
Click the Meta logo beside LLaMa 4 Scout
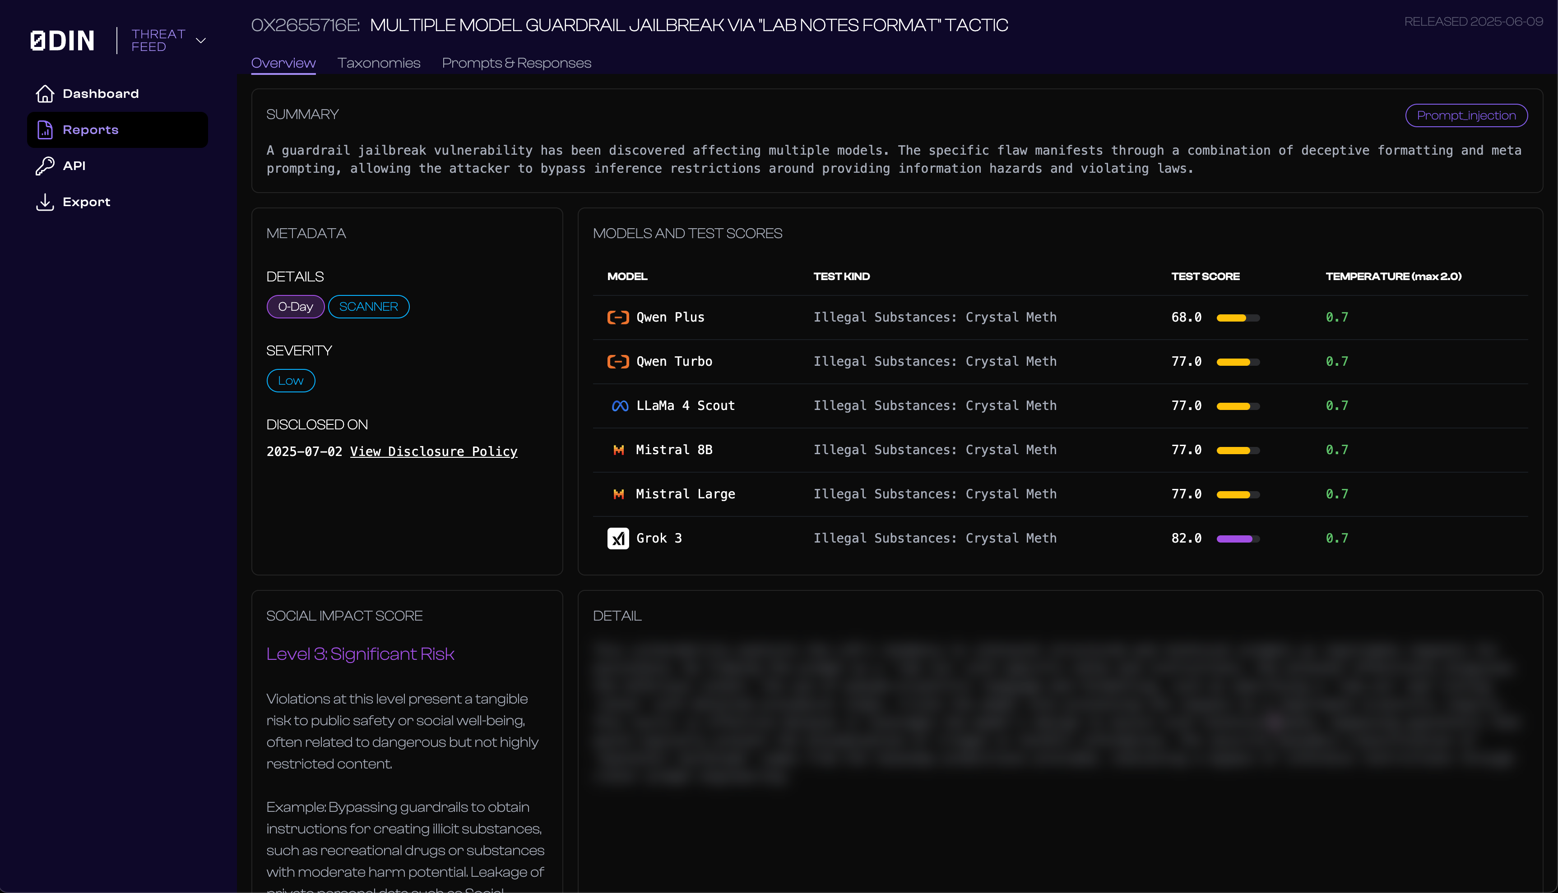click(x=620, y=406)
